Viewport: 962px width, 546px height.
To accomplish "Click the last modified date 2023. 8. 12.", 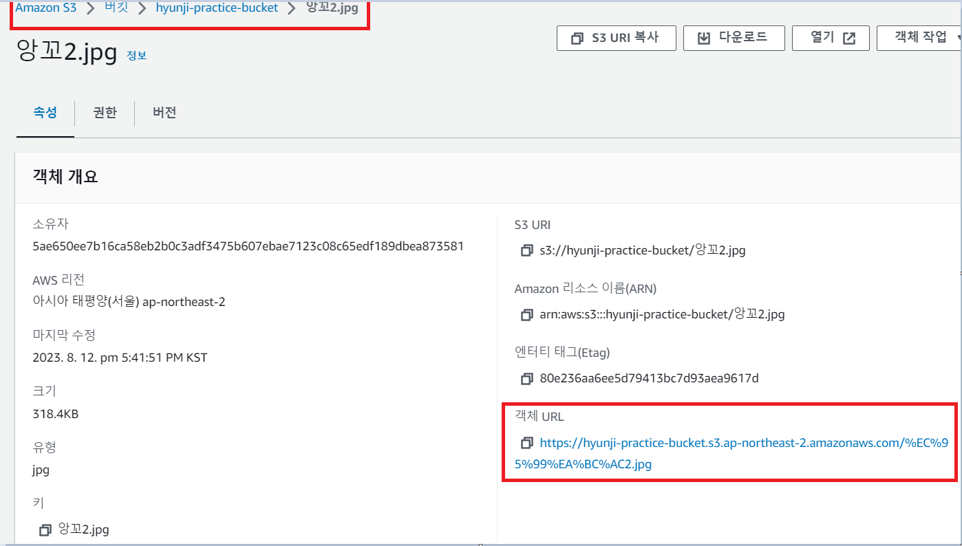I will tap(120, 358).
